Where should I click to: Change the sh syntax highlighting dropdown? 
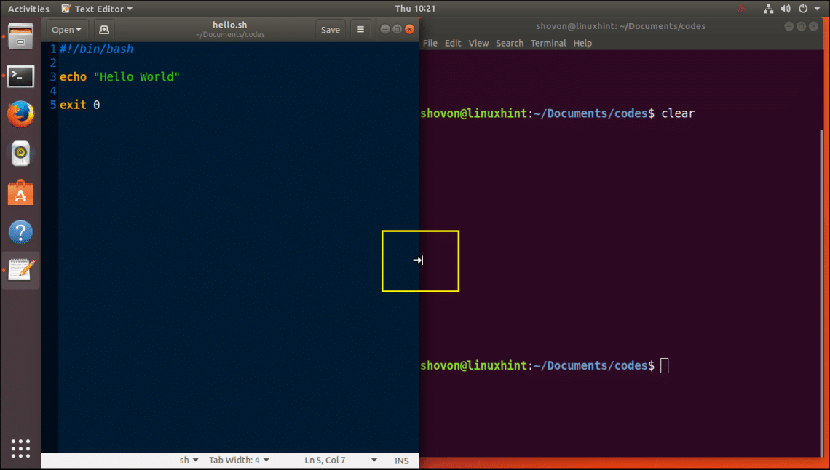189,460
